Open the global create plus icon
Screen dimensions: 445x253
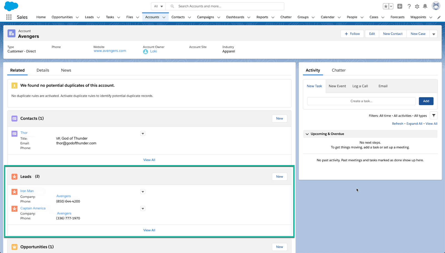coord(400,6)
